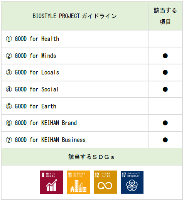Click the circled number ⑤ marker

coord(9,106)
